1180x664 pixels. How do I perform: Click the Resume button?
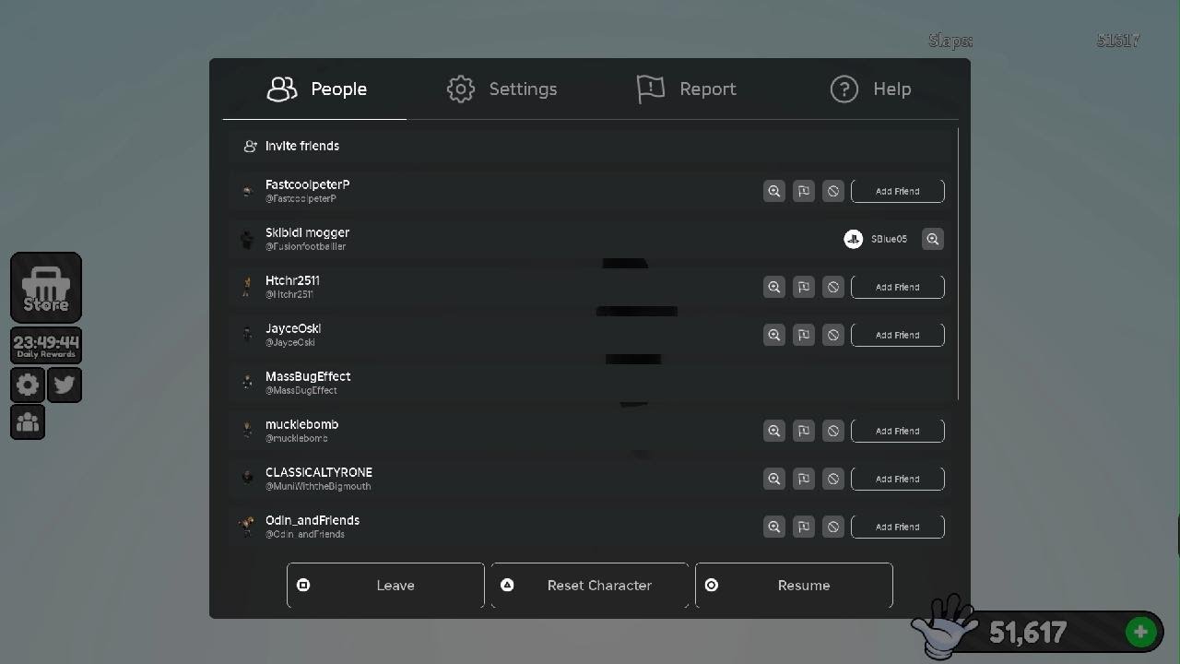coord(794,586)
